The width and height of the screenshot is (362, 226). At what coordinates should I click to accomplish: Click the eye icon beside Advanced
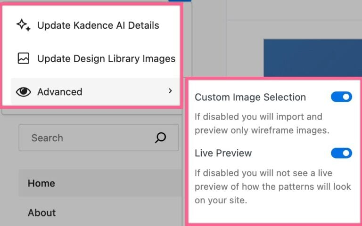point(24,92)
